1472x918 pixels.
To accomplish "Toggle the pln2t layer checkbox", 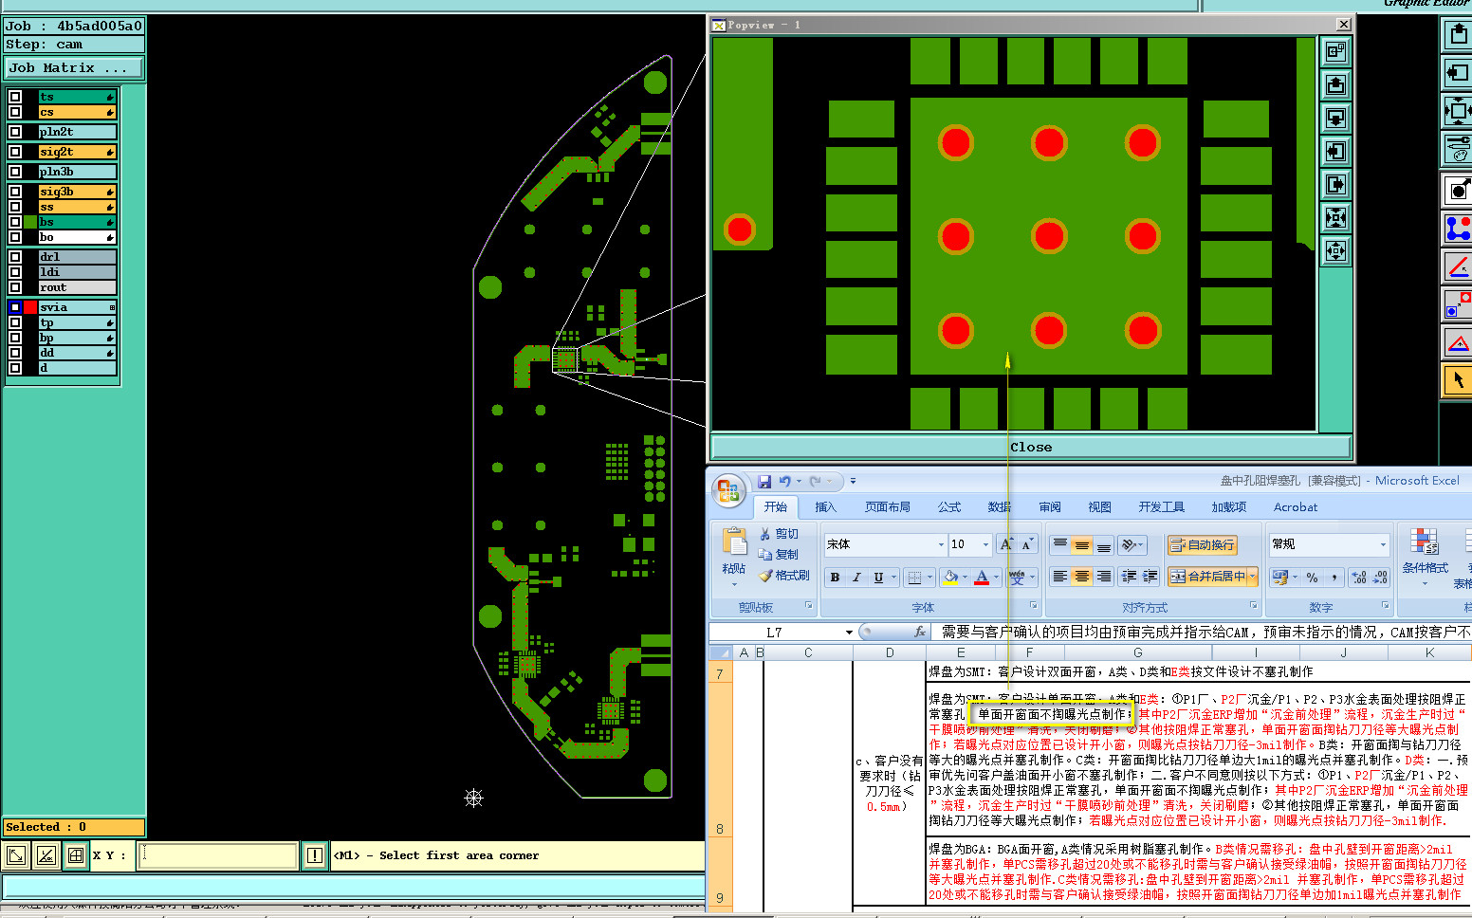I will coord(15,132).
